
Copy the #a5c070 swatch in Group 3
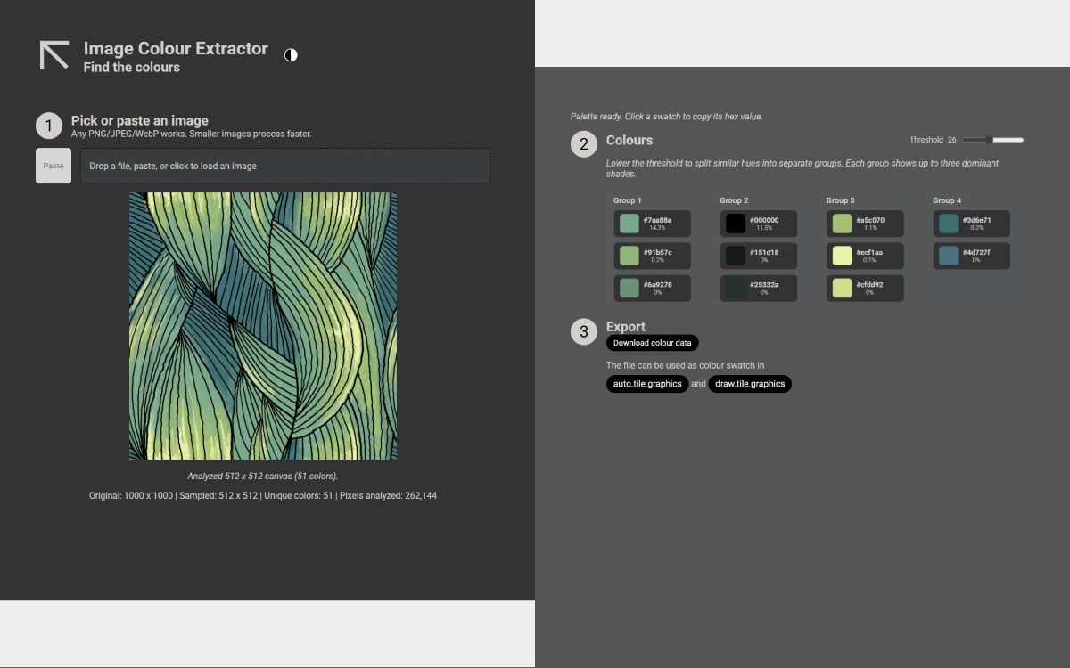(864, 224)
